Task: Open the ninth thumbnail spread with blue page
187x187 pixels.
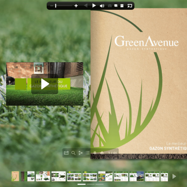Action: click(x=137, y=176)
